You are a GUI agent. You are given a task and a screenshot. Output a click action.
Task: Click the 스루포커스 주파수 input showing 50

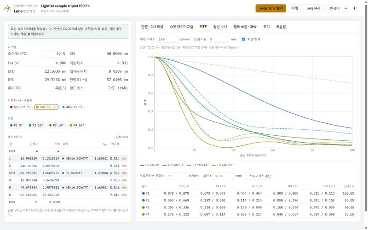click(x=176, y=176)
